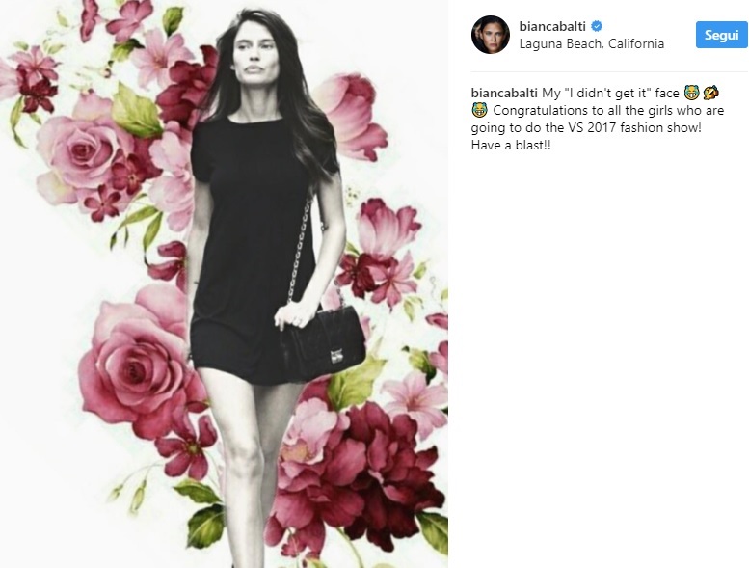This screenshot has height=568, width=749.
Task: Click the post photo with flowers
Action: [224, 284]
